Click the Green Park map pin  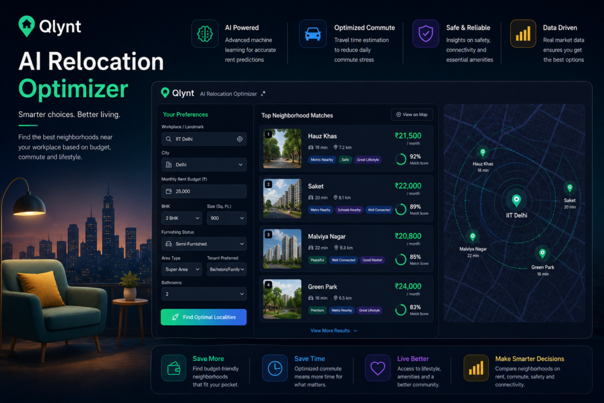pyautogui.click(x=543, y=254)
